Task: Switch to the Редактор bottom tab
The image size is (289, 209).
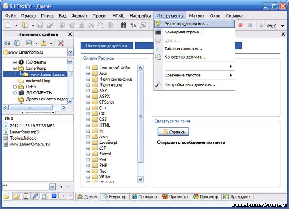Action: (x=115, y=196)
